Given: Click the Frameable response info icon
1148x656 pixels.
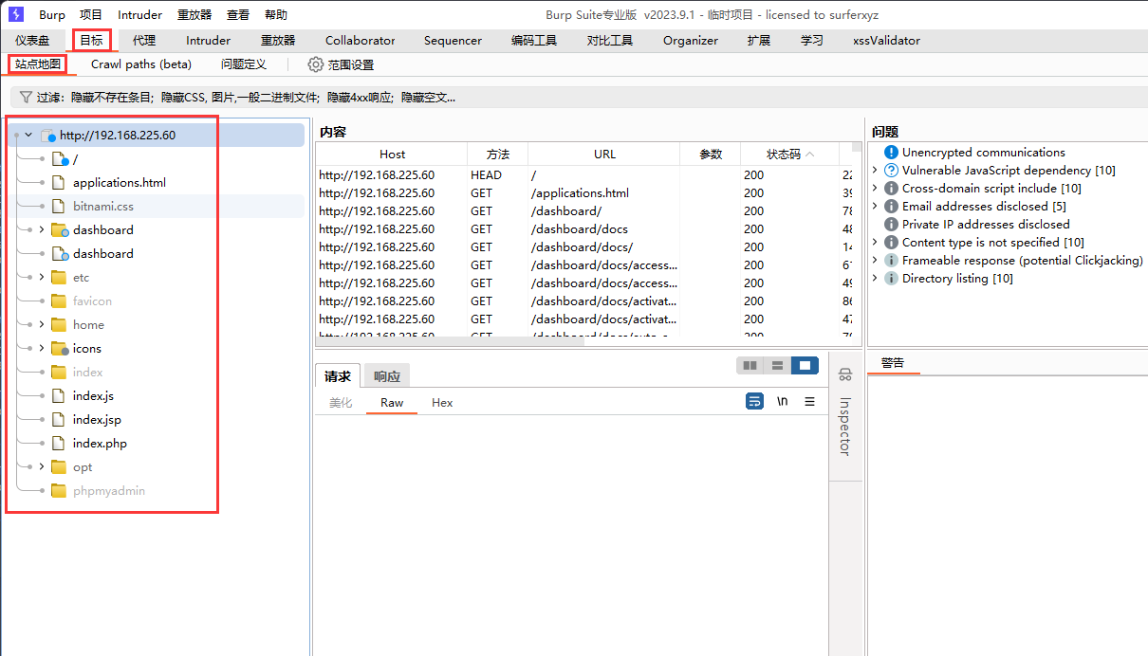Looking at the screenshot, I should point(891,261).
